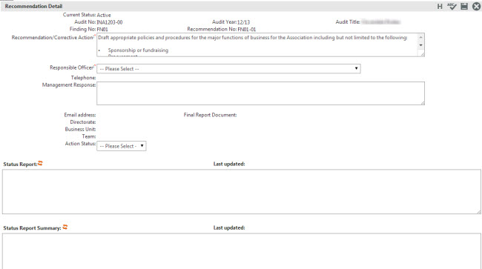The height and width of the screenshot is (269, 482).
Task: Run spell check with ABC icon
Action: pyautogui.click(x=452, y=6)
